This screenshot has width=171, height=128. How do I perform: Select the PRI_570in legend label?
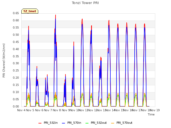coord(74,123)
